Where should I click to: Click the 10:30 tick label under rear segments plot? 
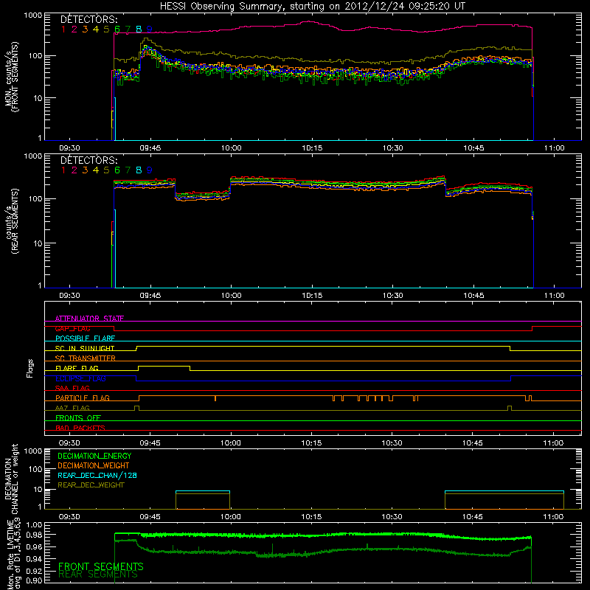pyautogui.click(x=393, y=296)
